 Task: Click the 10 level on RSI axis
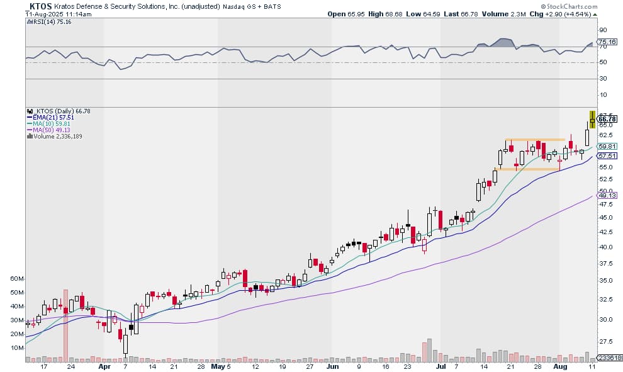pos(603,94)
